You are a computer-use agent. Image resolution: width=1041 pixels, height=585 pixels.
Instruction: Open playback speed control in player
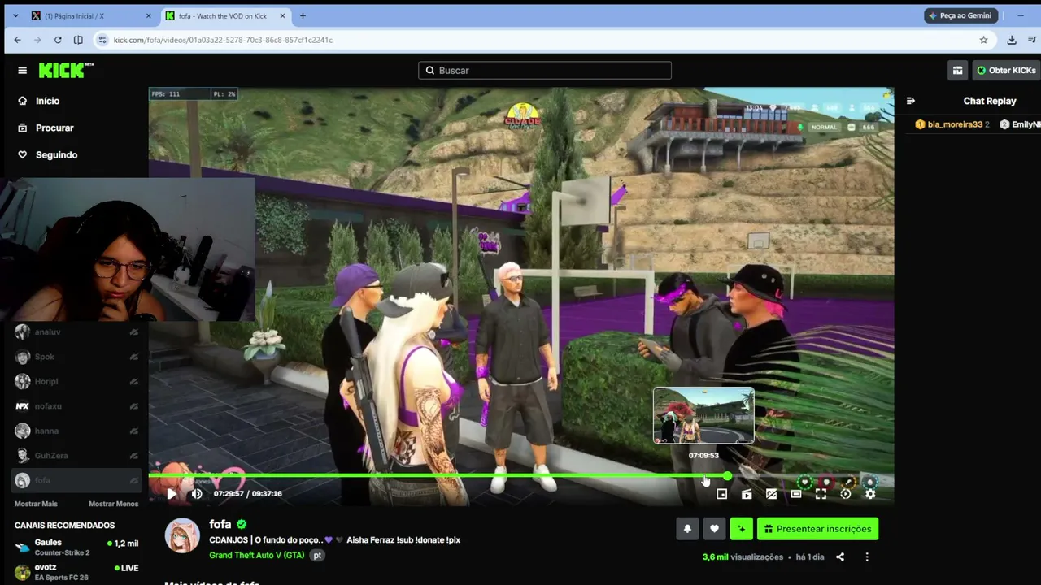tap(846, 493)
